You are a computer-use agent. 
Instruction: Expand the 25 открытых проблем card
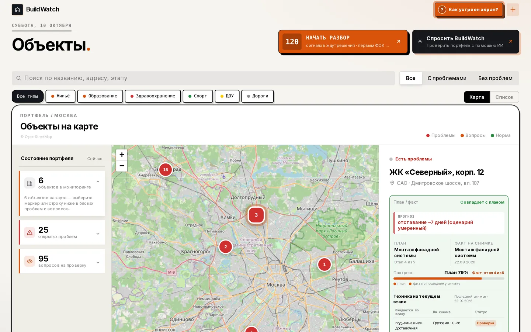(98, 234)
